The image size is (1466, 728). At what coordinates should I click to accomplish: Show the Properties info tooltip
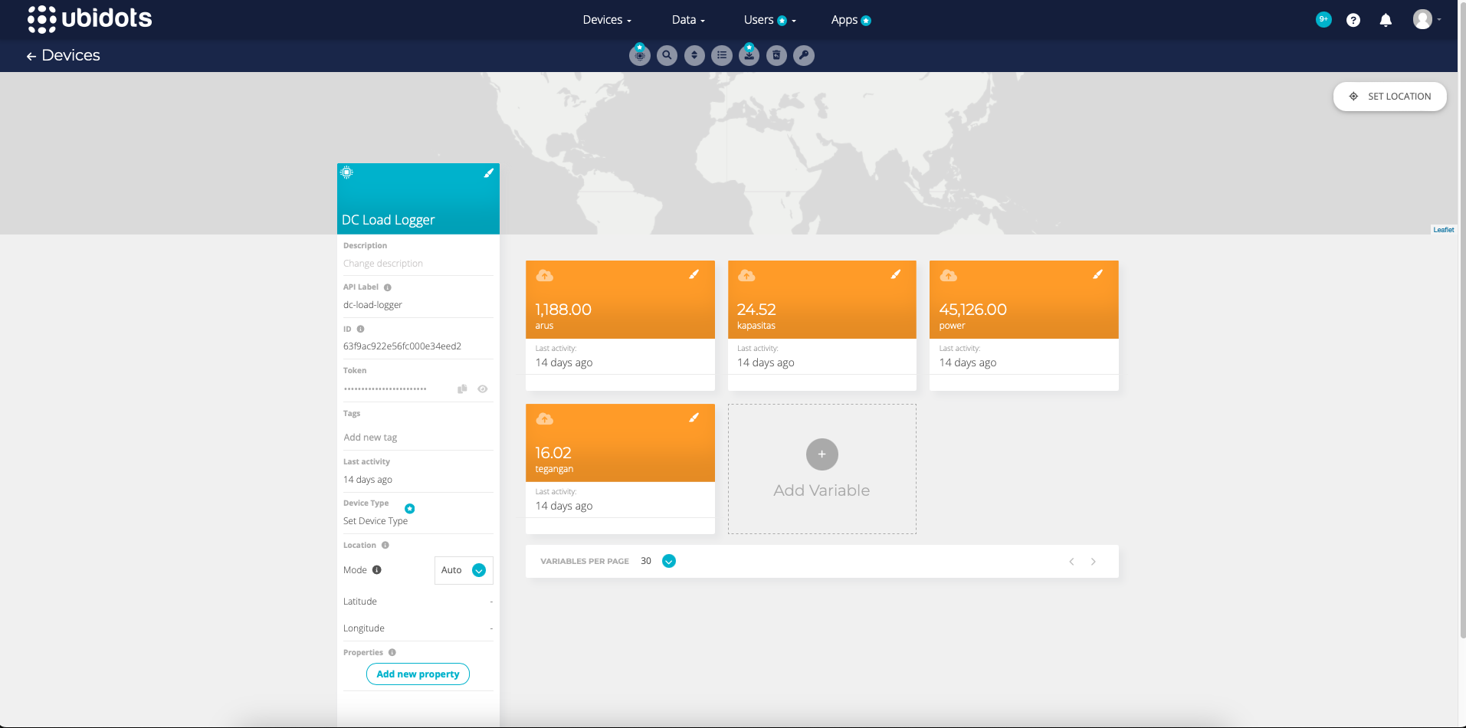point(392,653)
